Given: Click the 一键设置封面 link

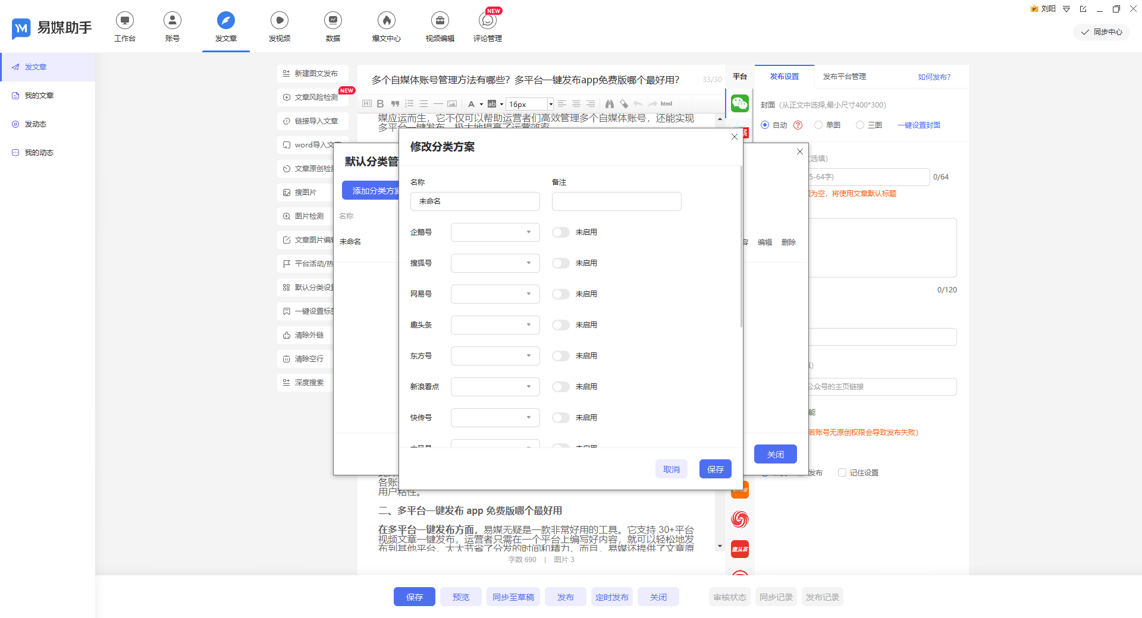Looking at the screenshot, I should (919, 125).
